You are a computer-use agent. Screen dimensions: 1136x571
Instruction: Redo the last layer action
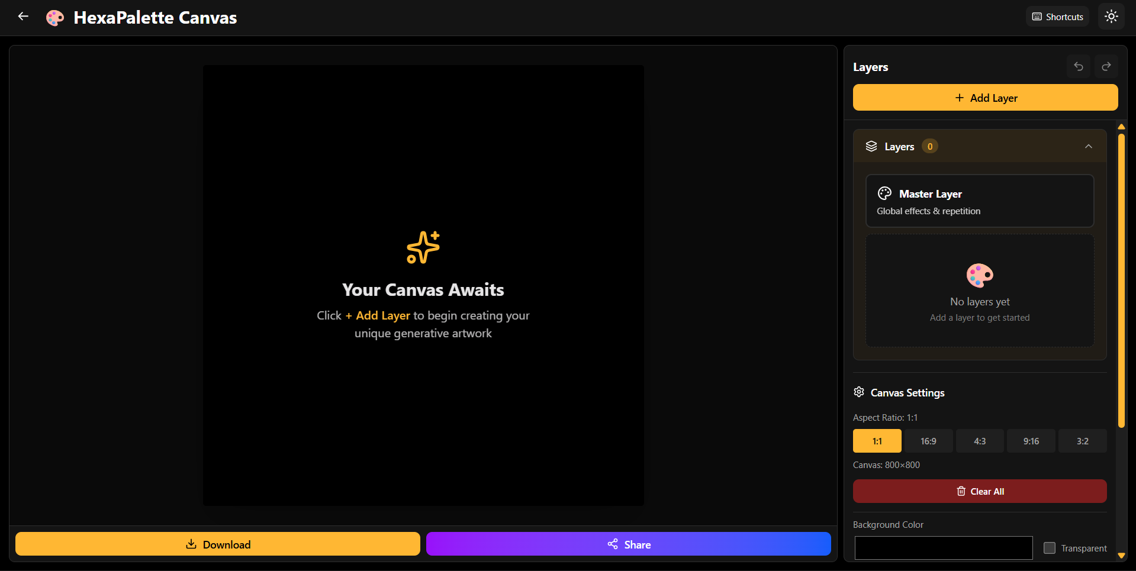pyautogui.click(x=1106, y=66)
